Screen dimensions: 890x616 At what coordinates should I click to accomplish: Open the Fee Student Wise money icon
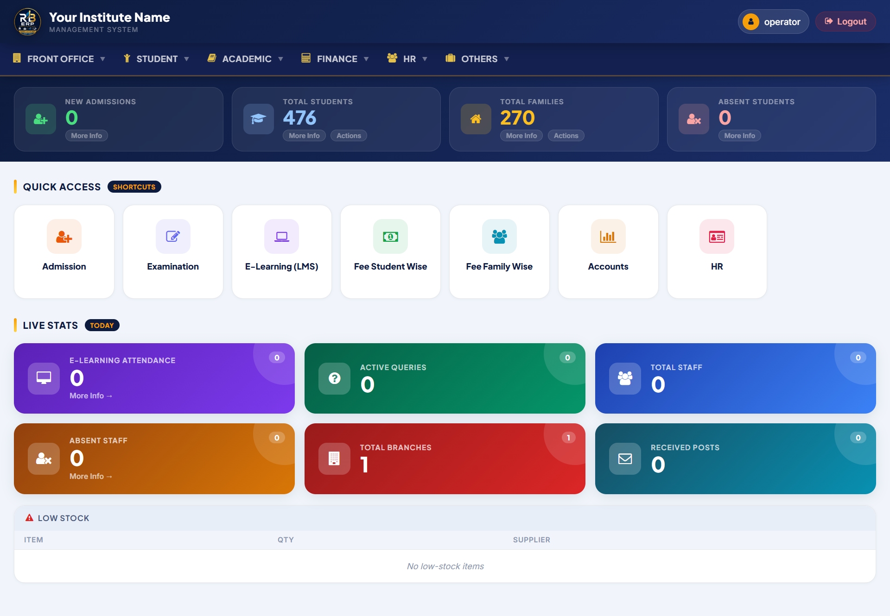pos(391,237)
